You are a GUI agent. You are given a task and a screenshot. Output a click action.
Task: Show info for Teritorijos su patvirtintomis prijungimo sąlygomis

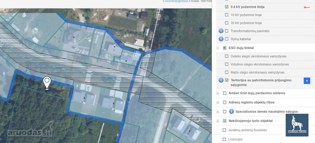221,80
